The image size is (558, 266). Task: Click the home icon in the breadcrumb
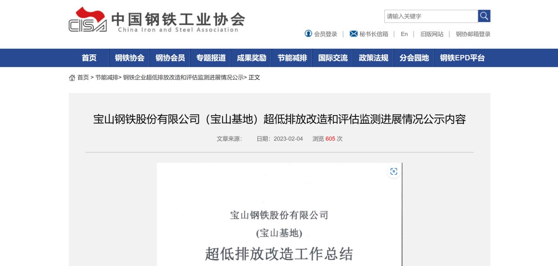72,78
